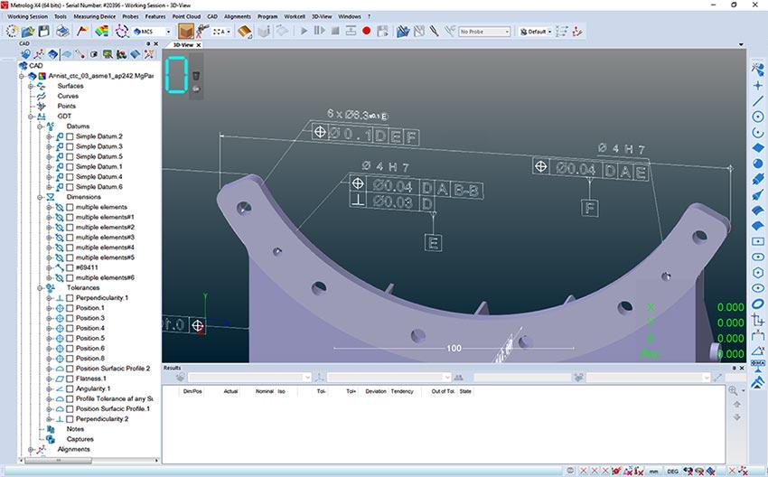Select the circle feature tool in right toolbar
Viewport: 768px width, 477px height.
coord(758,116)
